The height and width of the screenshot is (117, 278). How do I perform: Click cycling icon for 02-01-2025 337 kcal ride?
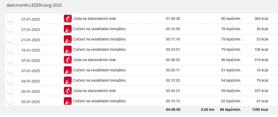click(67, 91)
